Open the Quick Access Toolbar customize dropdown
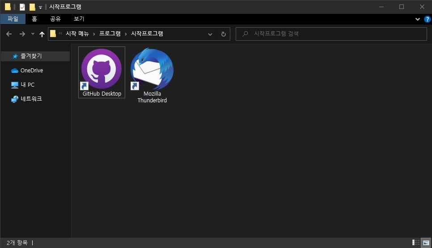The height and width of the screenshot is (248, 432). point(41,8)
